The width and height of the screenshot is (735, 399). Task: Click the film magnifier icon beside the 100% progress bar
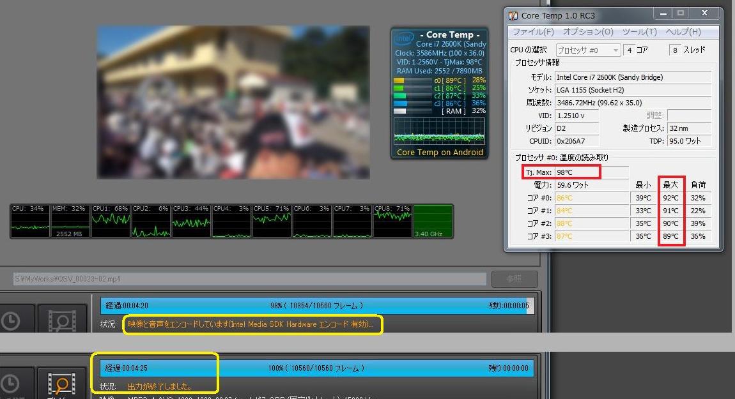coord(62,384)
